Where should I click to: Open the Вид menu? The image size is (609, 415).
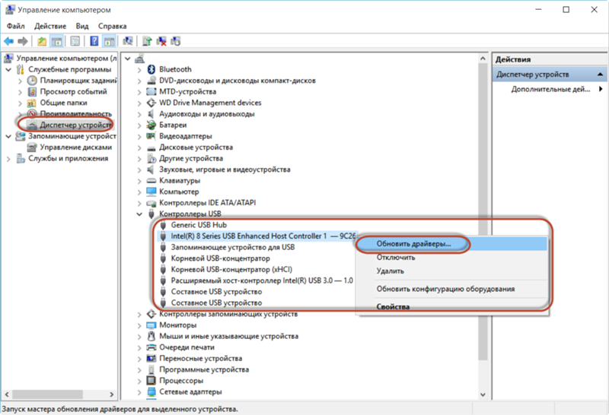[x=82, y=26]
